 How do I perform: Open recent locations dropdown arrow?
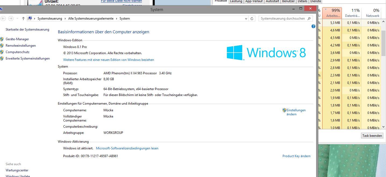pos(17,19)
